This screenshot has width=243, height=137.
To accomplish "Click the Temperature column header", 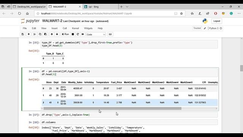I will coord(102,82).
